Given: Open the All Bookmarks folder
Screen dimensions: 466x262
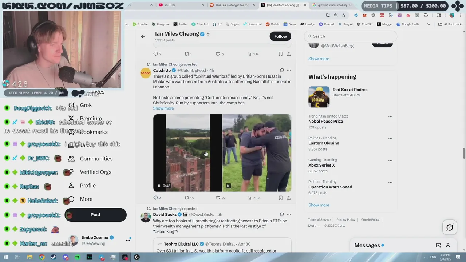Looking at the screenshot, I should [450, 24].
